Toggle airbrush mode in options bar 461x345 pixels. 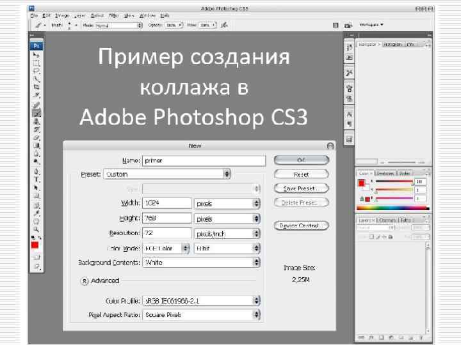tap(224, 25)
